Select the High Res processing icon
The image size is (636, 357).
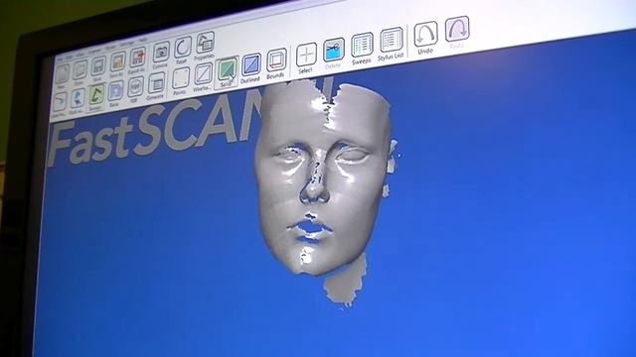[78, 99]
